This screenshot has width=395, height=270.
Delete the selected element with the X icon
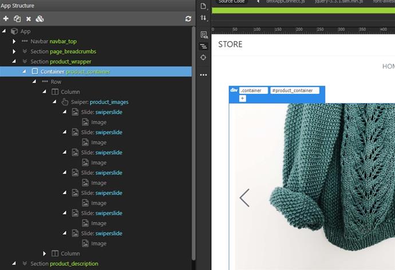(x=29, y=19)
